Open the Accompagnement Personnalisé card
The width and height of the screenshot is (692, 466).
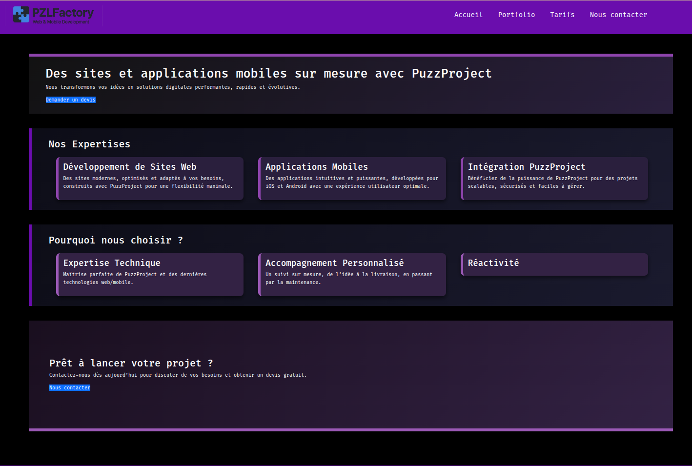(x=352, y=274)
